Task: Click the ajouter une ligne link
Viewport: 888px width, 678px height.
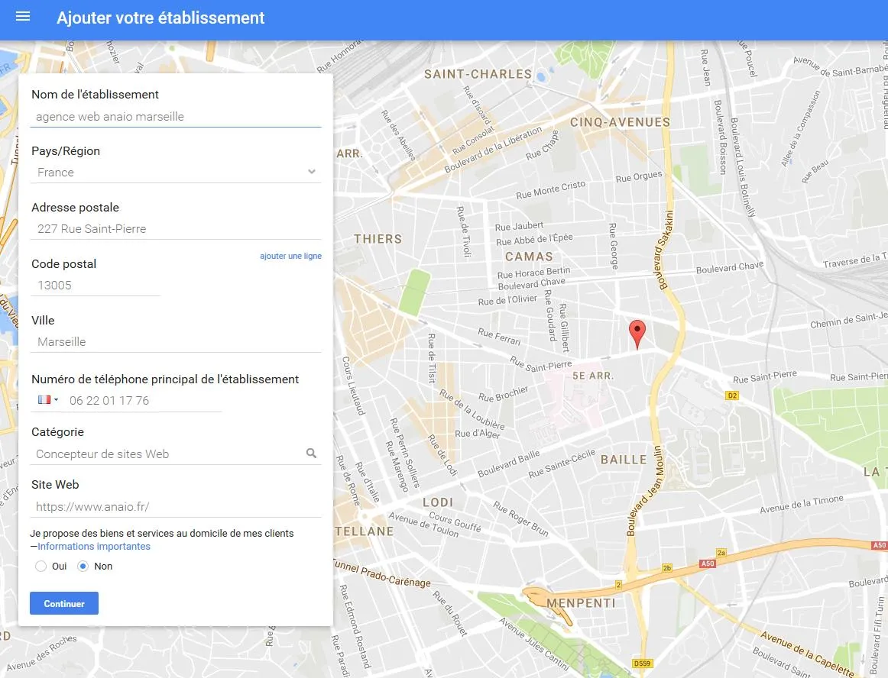Action: tap(290, 256)
